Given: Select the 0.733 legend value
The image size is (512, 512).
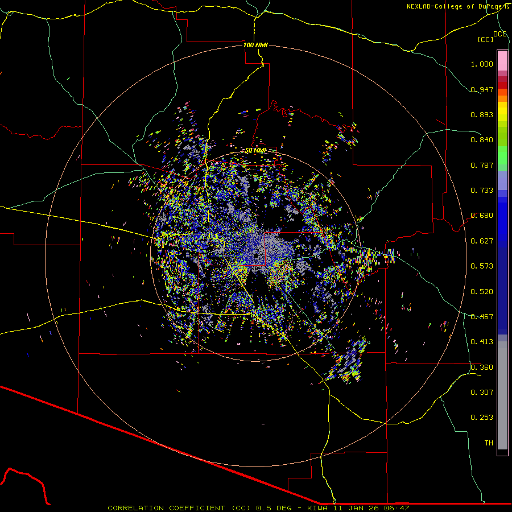Looking at the screenshot, I should click(482, 191).
